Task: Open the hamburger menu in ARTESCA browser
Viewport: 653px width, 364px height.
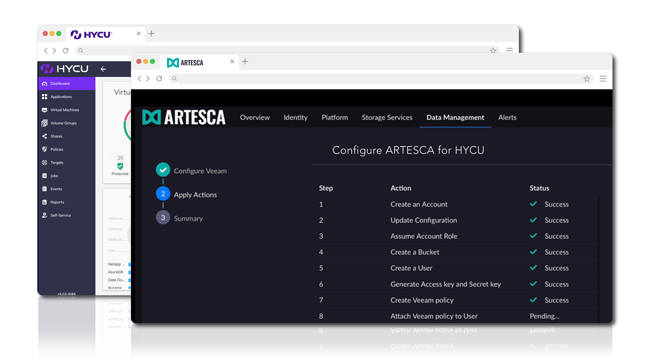Action: [603, 79]
